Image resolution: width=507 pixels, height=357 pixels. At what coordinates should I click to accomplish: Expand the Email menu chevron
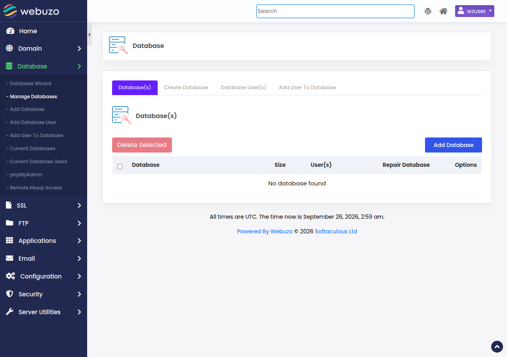point(79,258)
